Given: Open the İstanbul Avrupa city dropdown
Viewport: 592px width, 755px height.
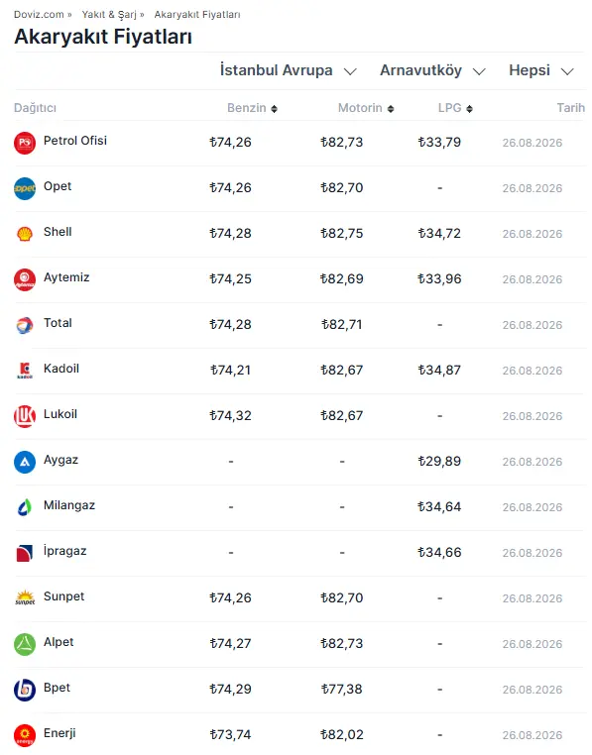Looking at the screenshot, I should point(289,70).
